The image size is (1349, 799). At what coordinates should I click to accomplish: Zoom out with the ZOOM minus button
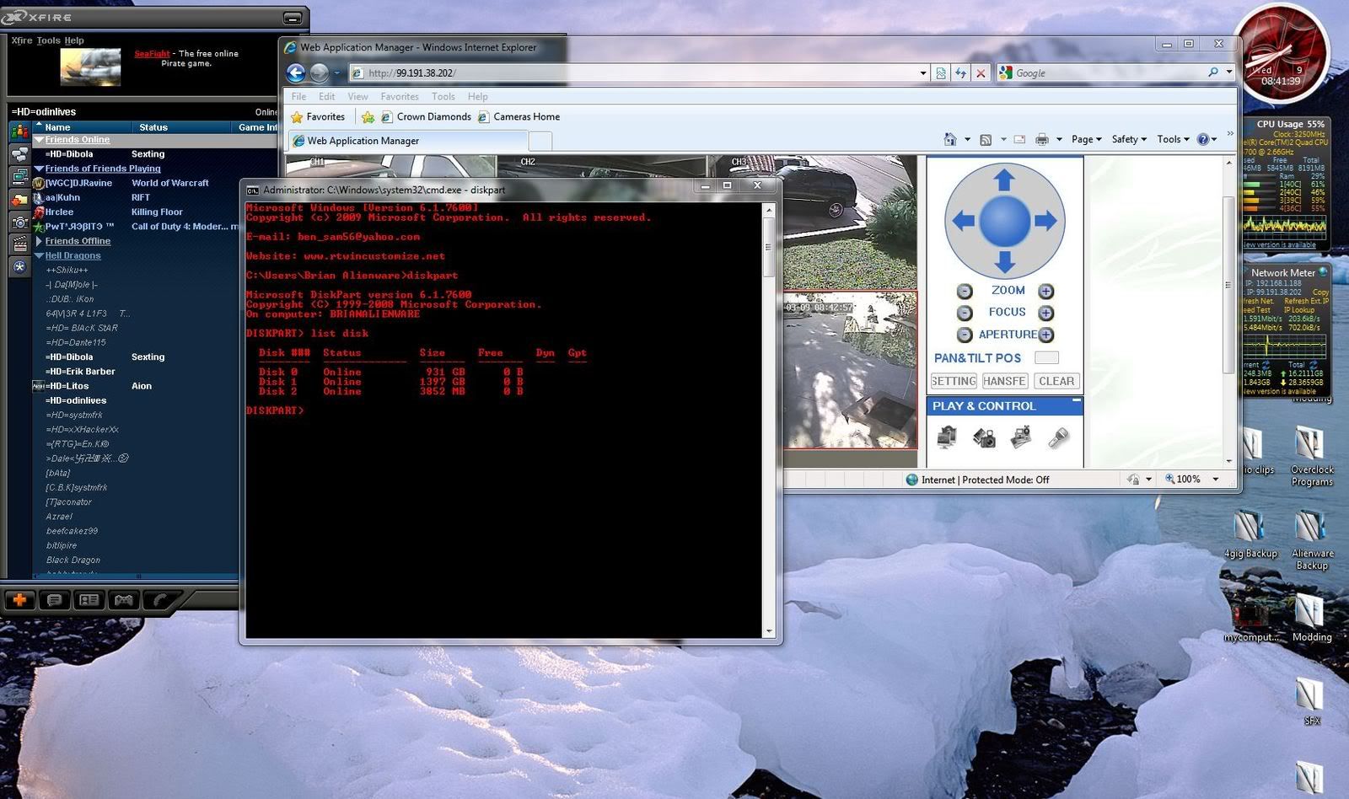click(965, 292)
